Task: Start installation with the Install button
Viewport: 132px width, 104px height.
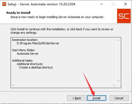Action: coord(96,98)
